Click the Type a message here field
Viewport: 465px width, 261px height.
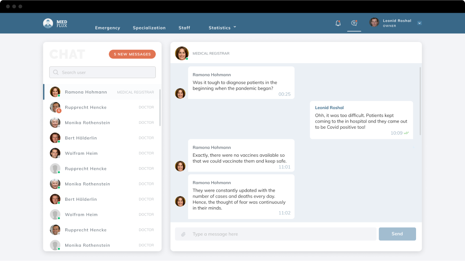pos(281,234)
